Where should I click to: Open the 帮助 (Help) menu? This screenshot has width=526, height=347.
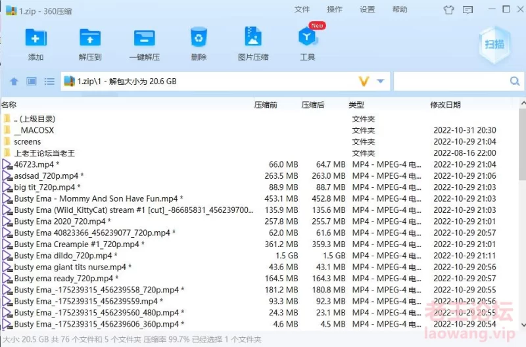400,9
